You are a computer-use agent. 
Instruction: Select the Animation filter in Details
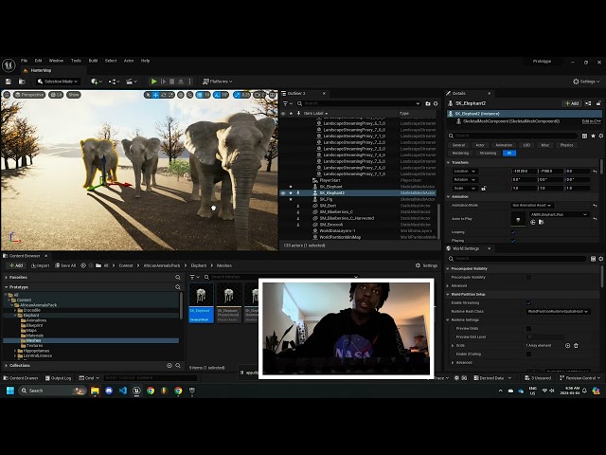(504, 145)
